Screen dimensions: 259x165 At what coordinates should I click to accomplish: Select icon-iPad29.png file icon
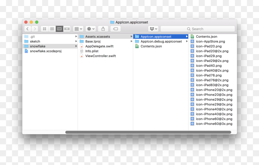(x=192, y=56)
